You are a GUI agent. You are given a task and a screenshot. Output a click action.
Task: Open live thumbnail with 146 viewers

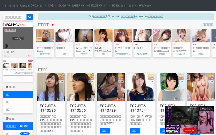[123, 35]
